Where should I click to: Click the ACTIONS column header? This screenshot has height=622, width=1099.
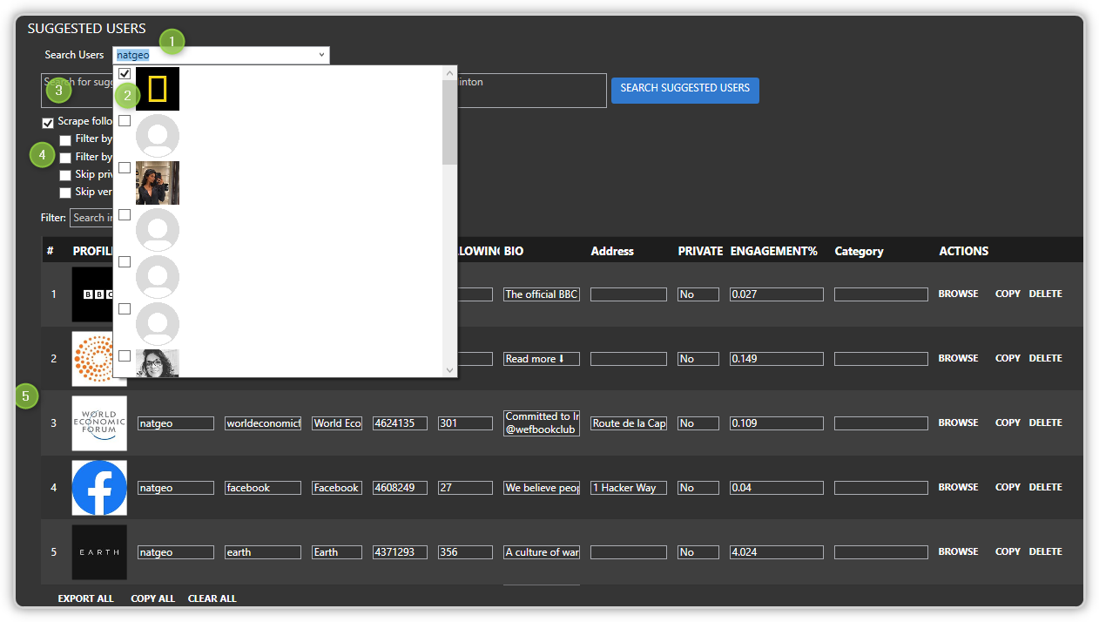point(964,251)
